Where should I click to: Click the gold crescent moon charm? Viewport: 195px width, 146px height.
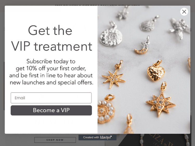coord(142,45)
